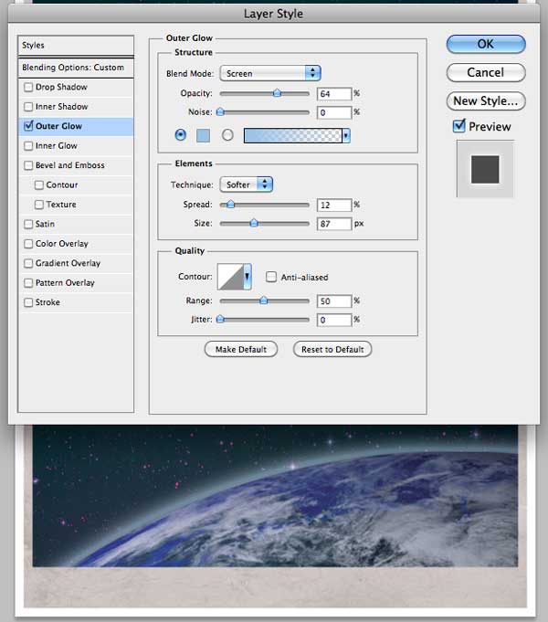The image size is (548, 622).
Task: Click the solid glow color swatch
Action: tap(203, 136)
